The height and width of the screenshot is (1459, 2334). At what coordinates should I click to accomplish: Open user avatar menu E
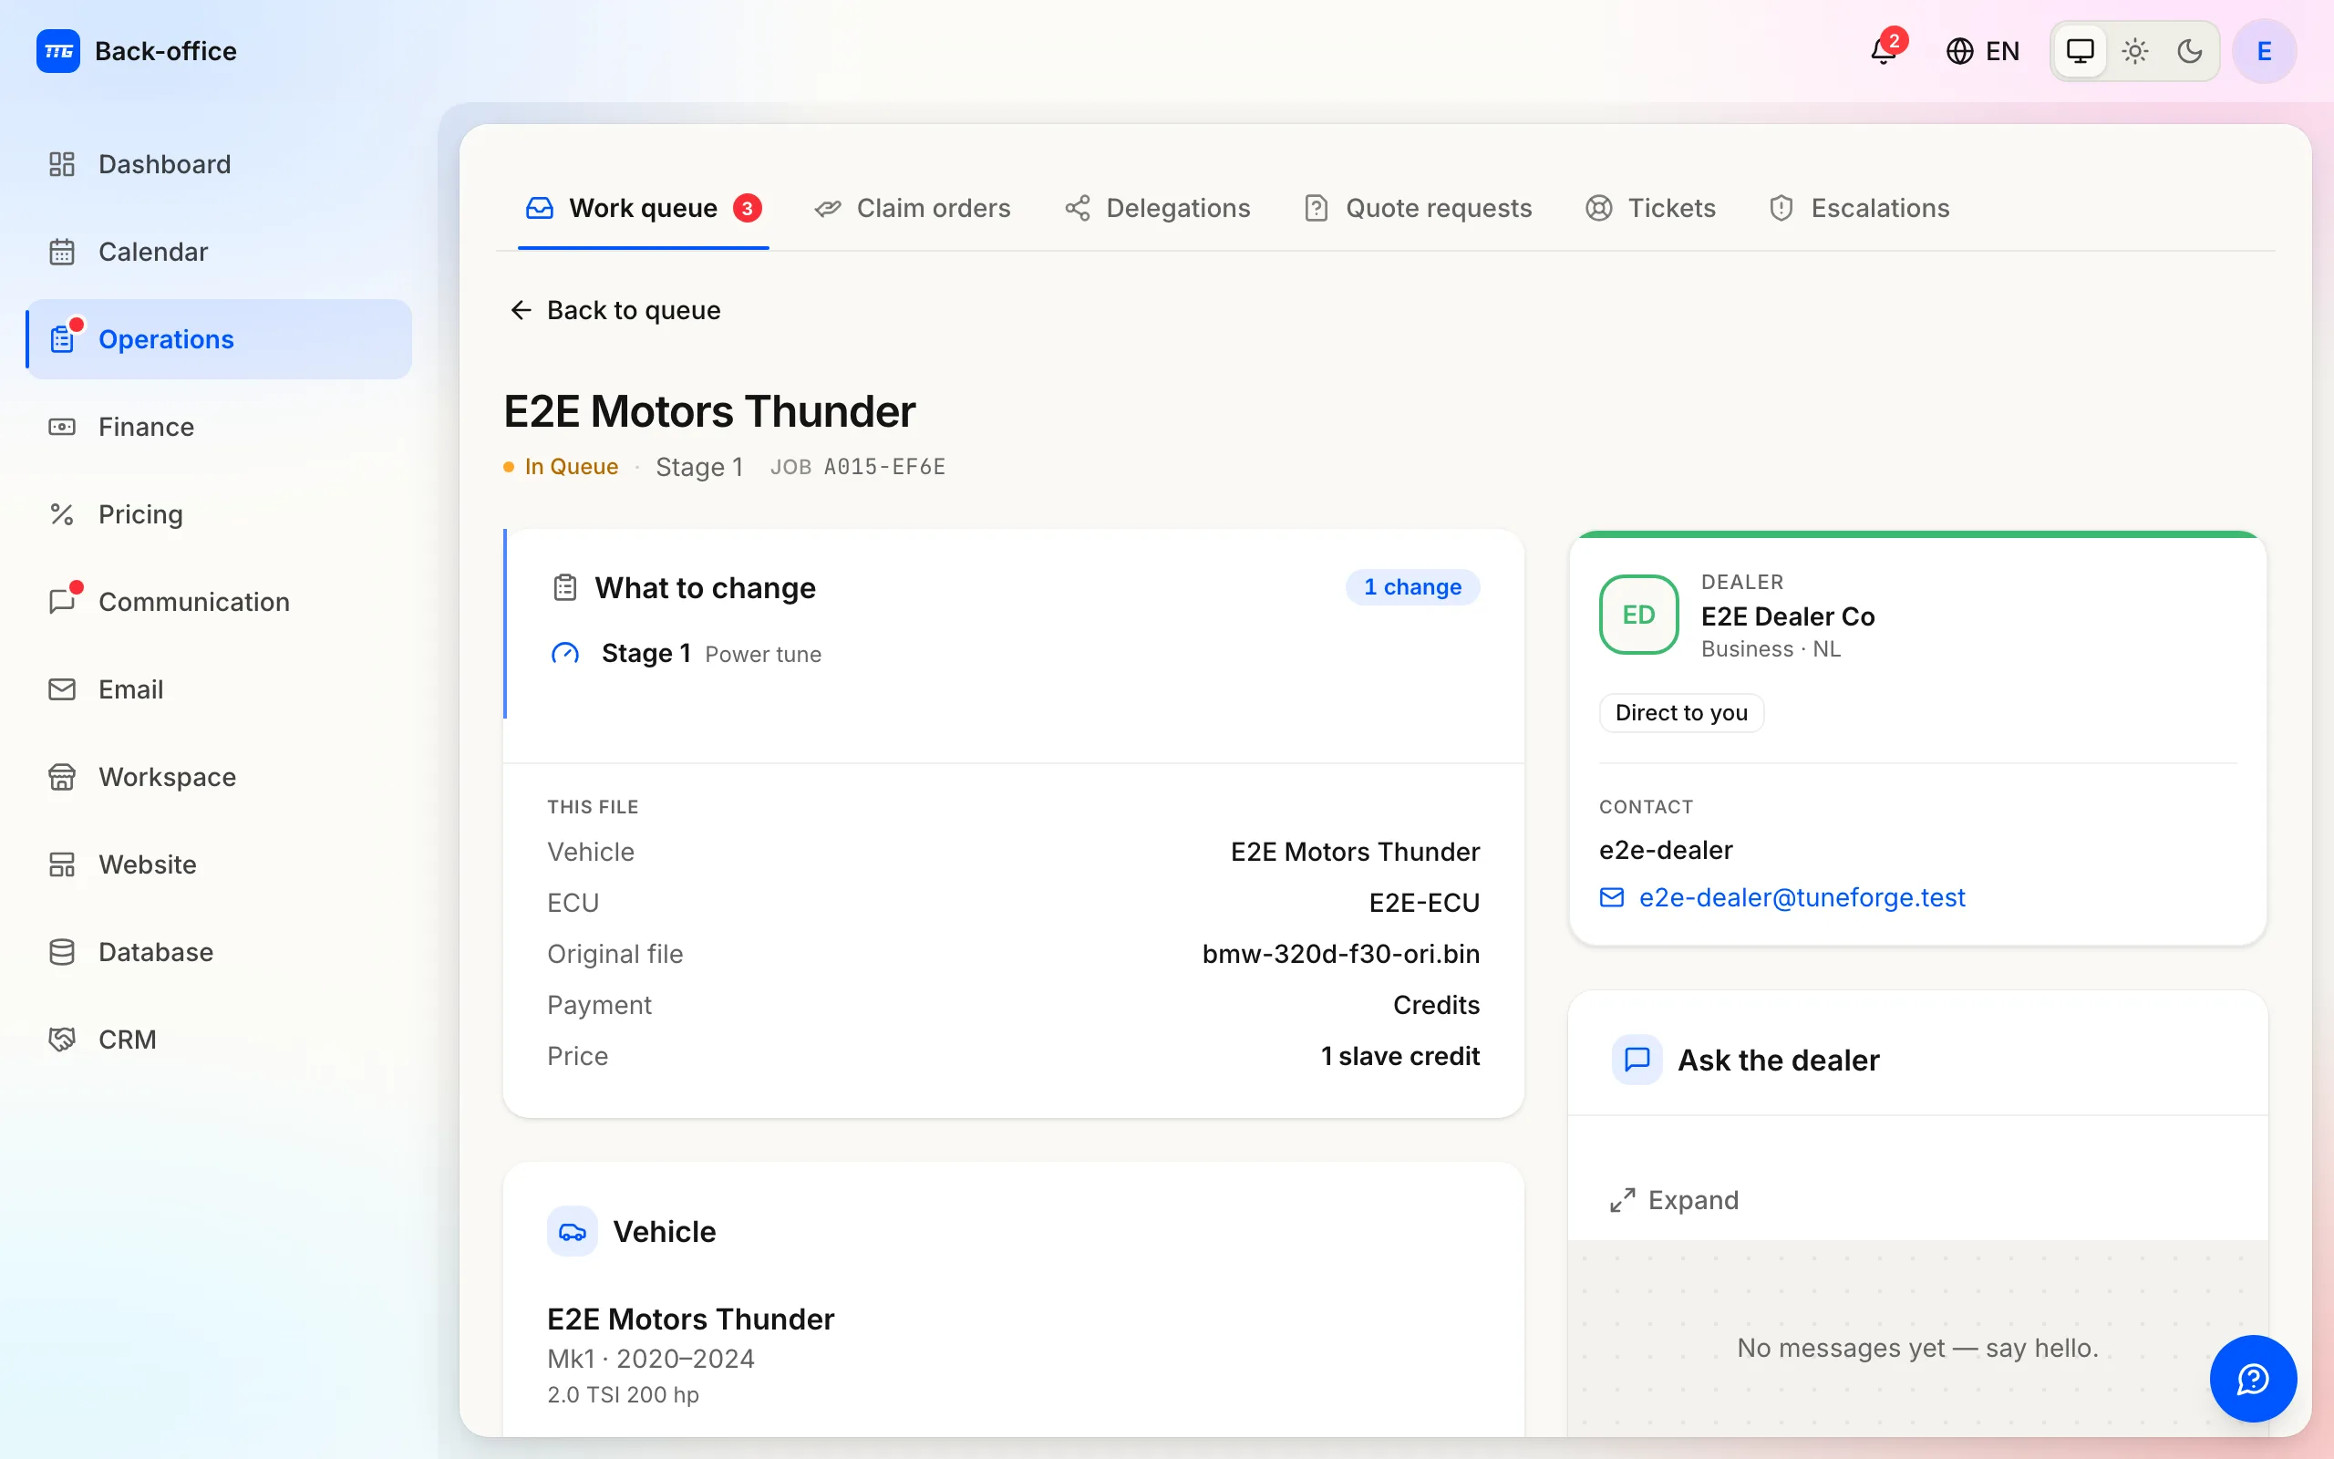2264,51
